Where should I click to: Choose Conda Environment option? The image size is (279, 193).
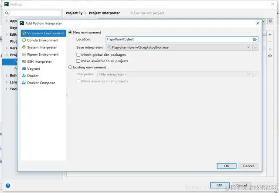pos(44,40)
